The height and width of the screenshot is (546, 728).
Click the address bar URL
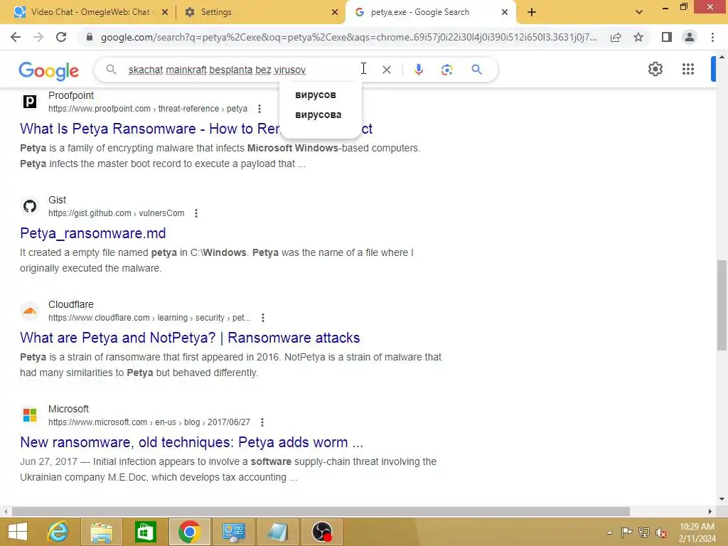click(348, 37)
